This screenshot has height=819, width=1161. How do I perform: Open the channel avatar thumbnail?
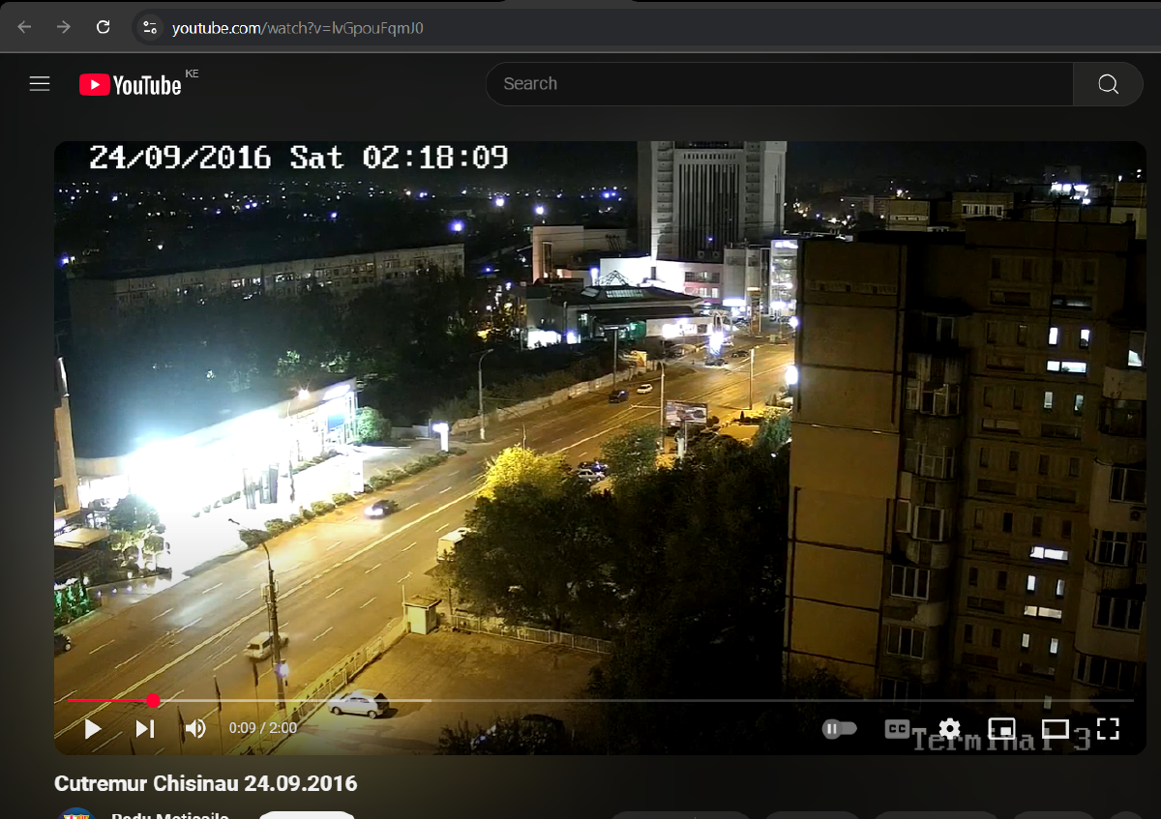pos(76,813)
